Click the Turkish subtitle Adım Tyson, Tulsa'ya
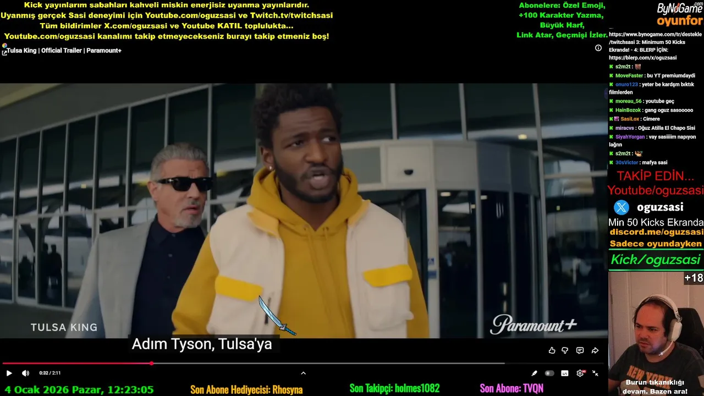Image resolution: width=704 pixels, height=396 pixels. tap(202, 344)
